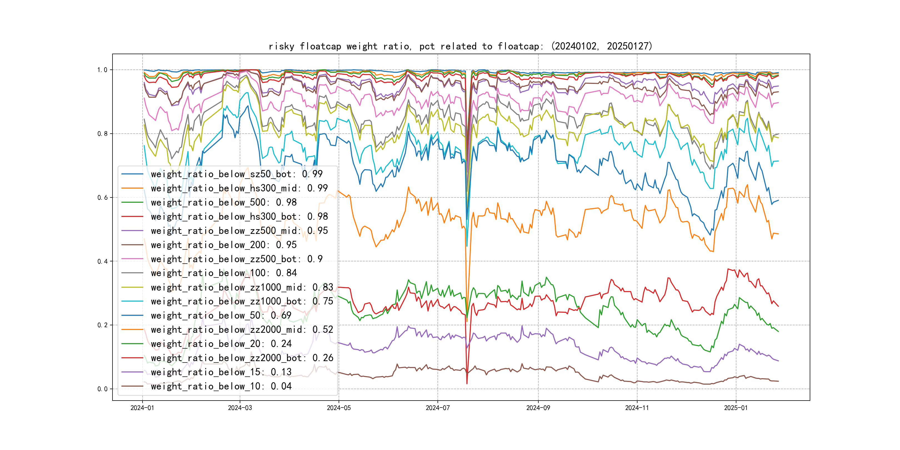Click the green swatch for weight_ratio_below_20

click(x=132, y=344)
